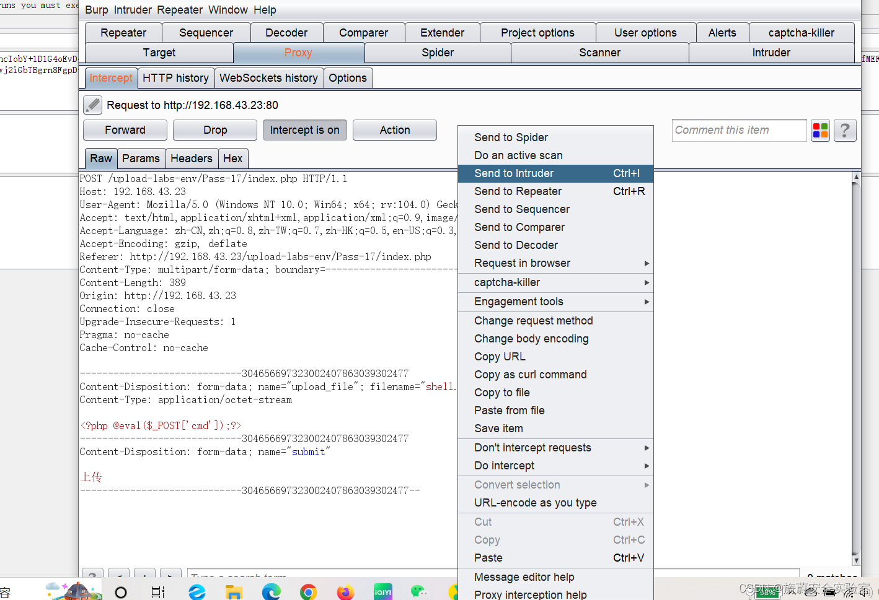
Task: Select URL-encode as you type
Action: point(555,503)
